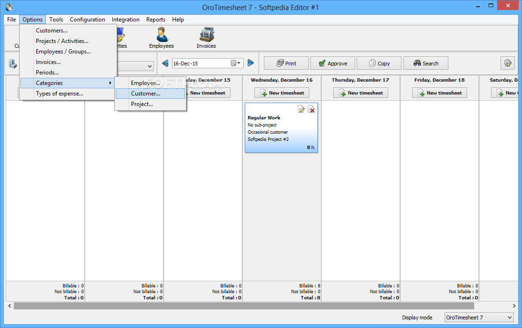The height and width of the screenshot is (328, 522).
Task: Click the Thursday, December 17 column header
Action: tap(360, 80)
